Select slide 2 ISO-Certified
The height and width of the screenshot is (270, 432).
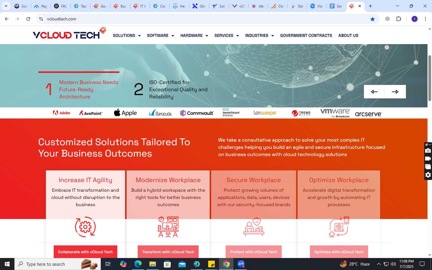pyautogui.click(x=171, y=89)
